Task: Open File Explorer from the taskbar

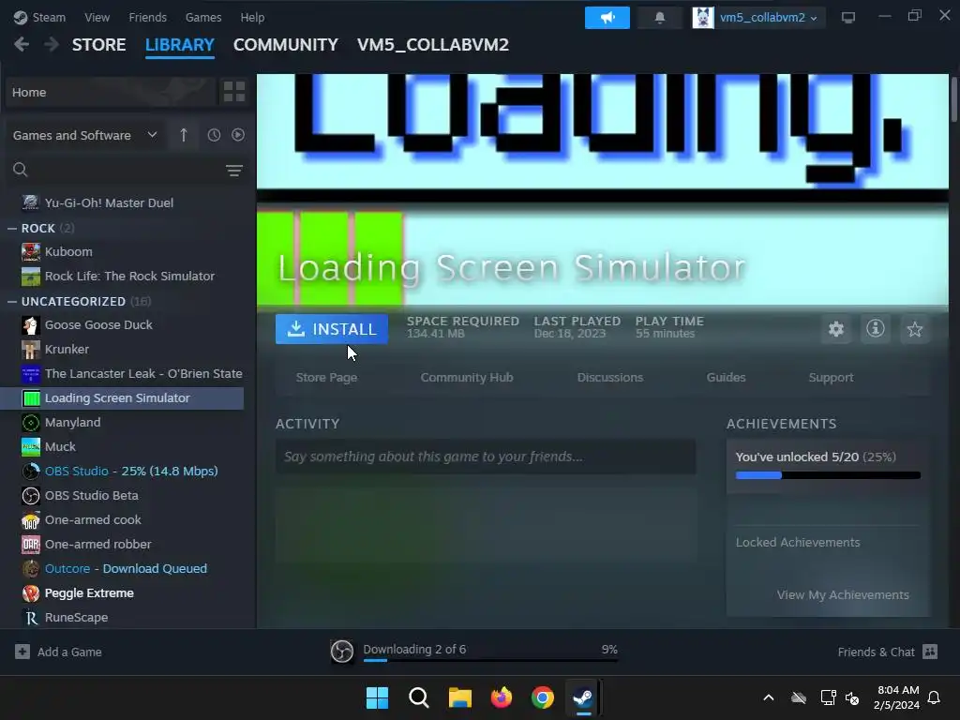Action: click(459, 697)
